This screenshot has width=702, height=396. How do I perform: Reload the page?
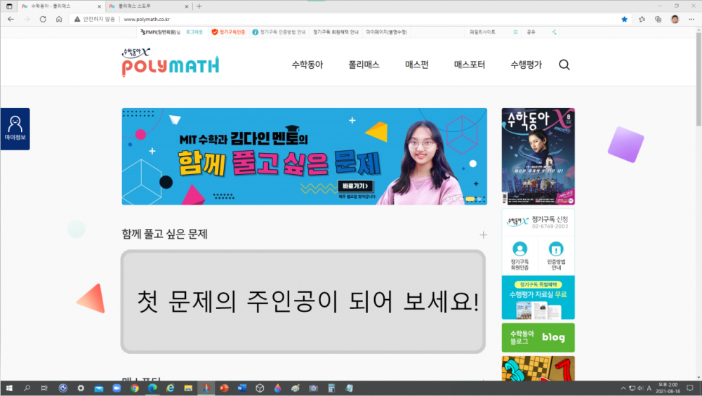coord(43,19)
